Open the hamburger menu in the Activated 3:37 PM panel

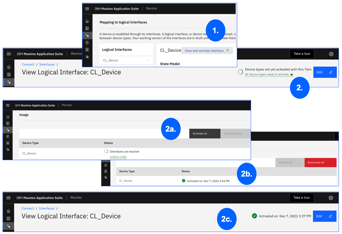(8, 198)
